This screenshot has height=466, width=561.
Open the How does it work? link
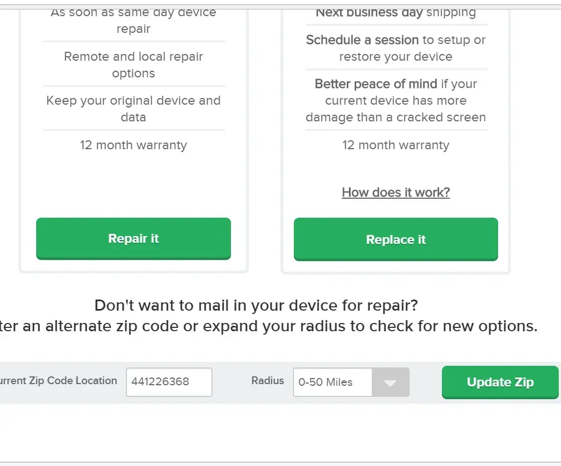(396, 193)
